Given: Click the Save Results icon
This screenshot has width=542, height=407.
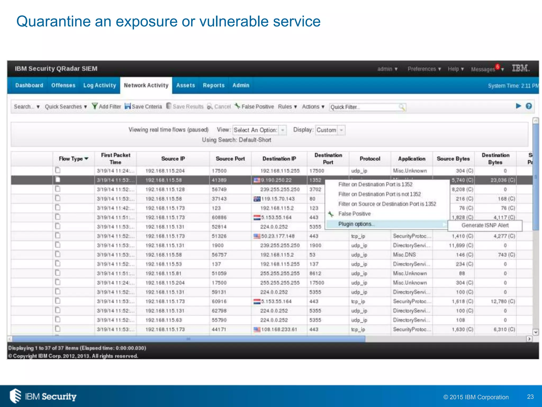Looking at the screenshot, I should coord(169,106).
